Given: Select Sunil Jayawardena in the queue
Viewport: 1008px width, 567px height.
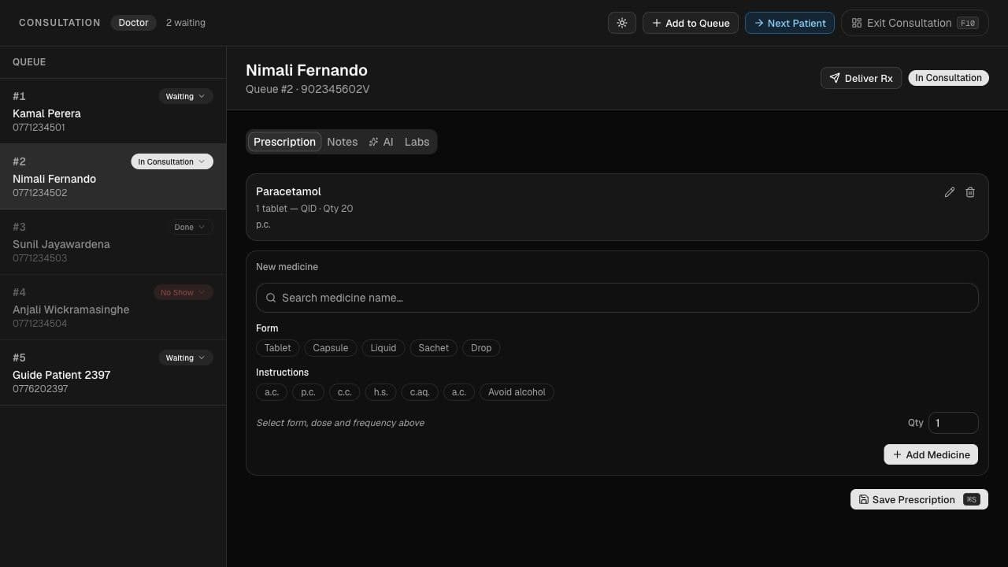Looking at the screenshot, I should 113,242.
